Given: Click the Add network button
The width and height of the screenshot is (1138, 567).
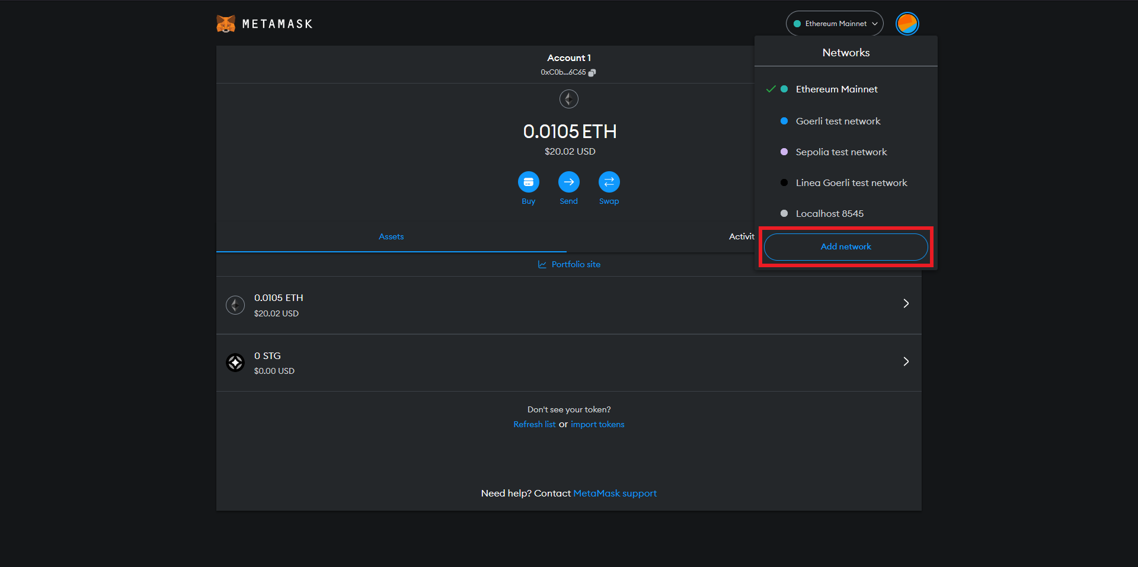Looking at the screenshot, I should (846, 246).
